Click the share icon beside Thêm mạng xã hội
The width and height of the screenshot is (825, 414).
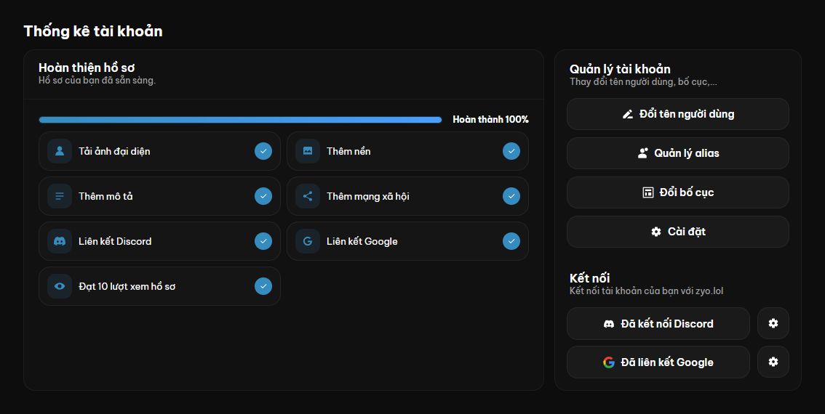(308, 197)
